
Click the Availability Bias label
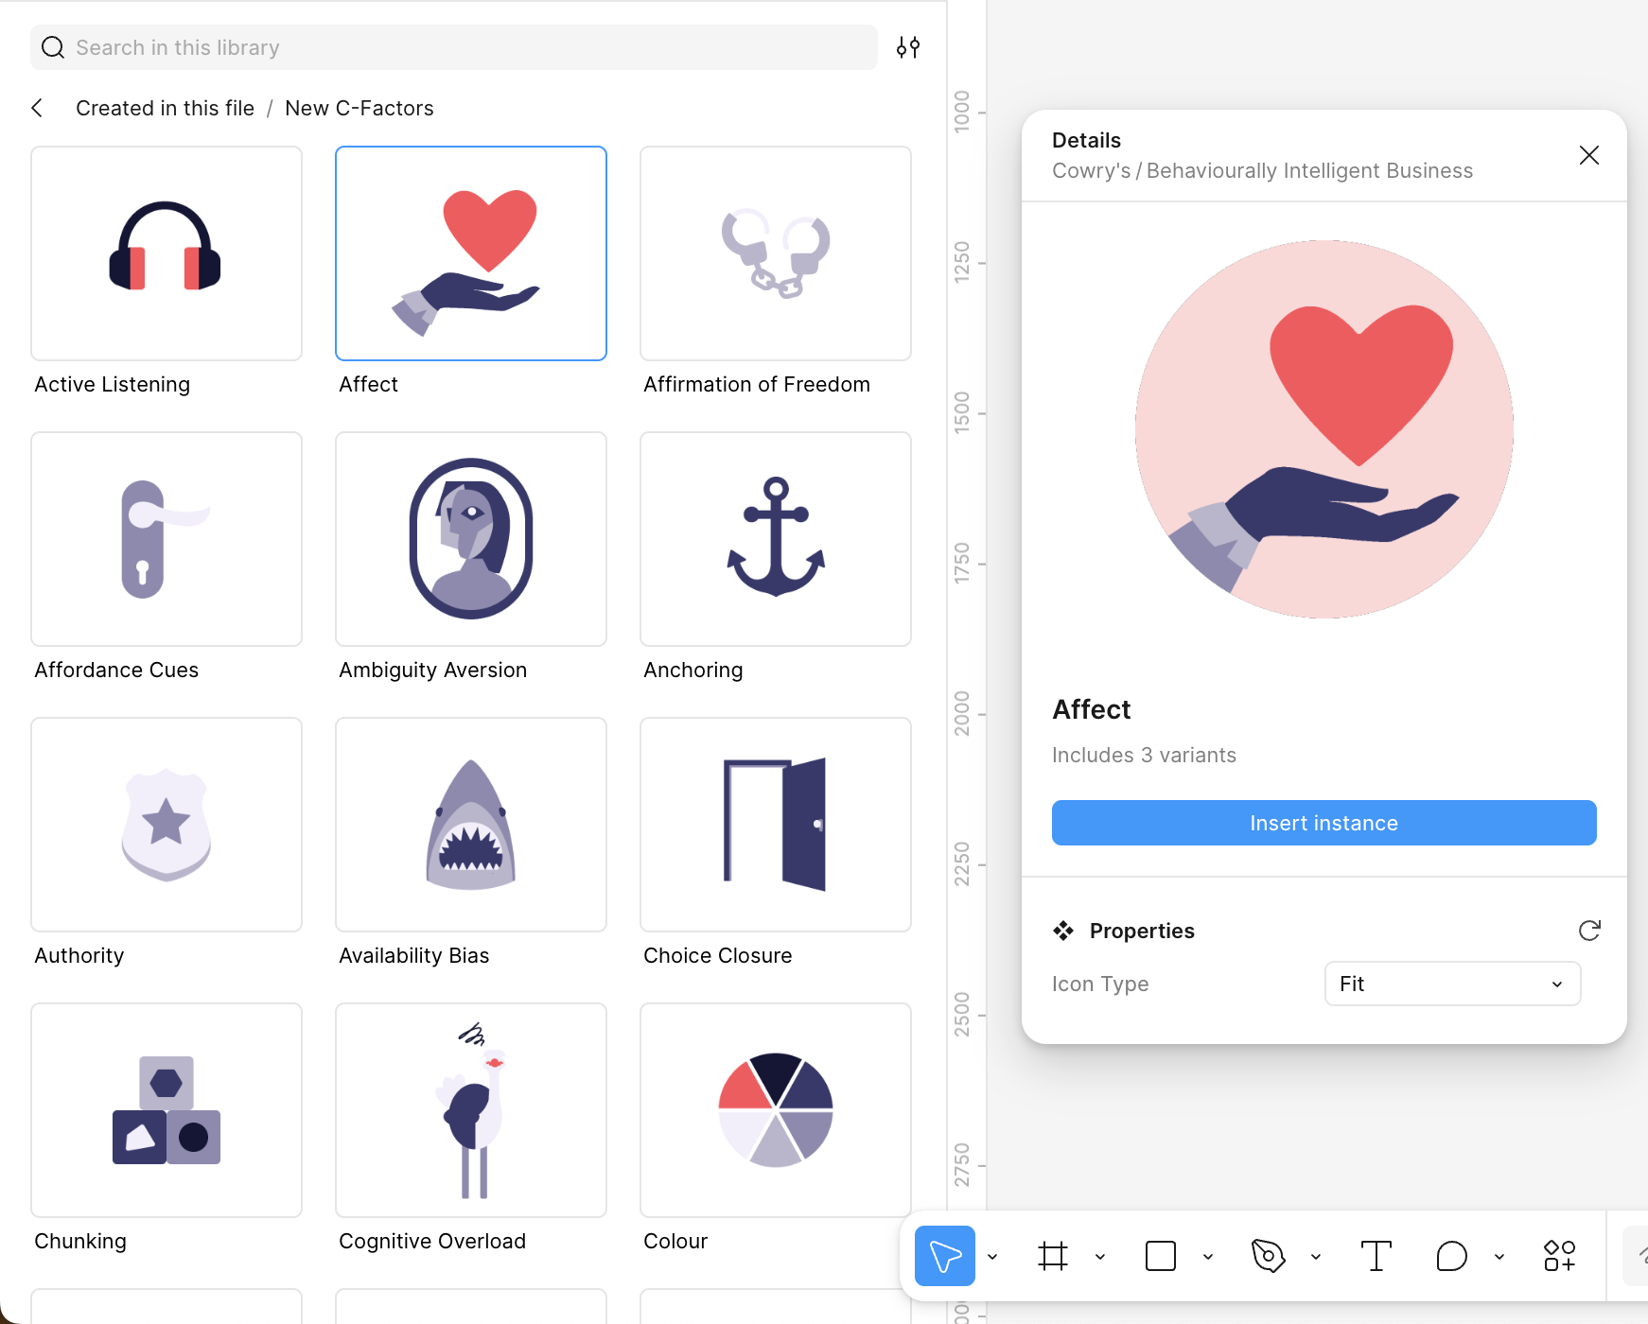tap(413, 955)
